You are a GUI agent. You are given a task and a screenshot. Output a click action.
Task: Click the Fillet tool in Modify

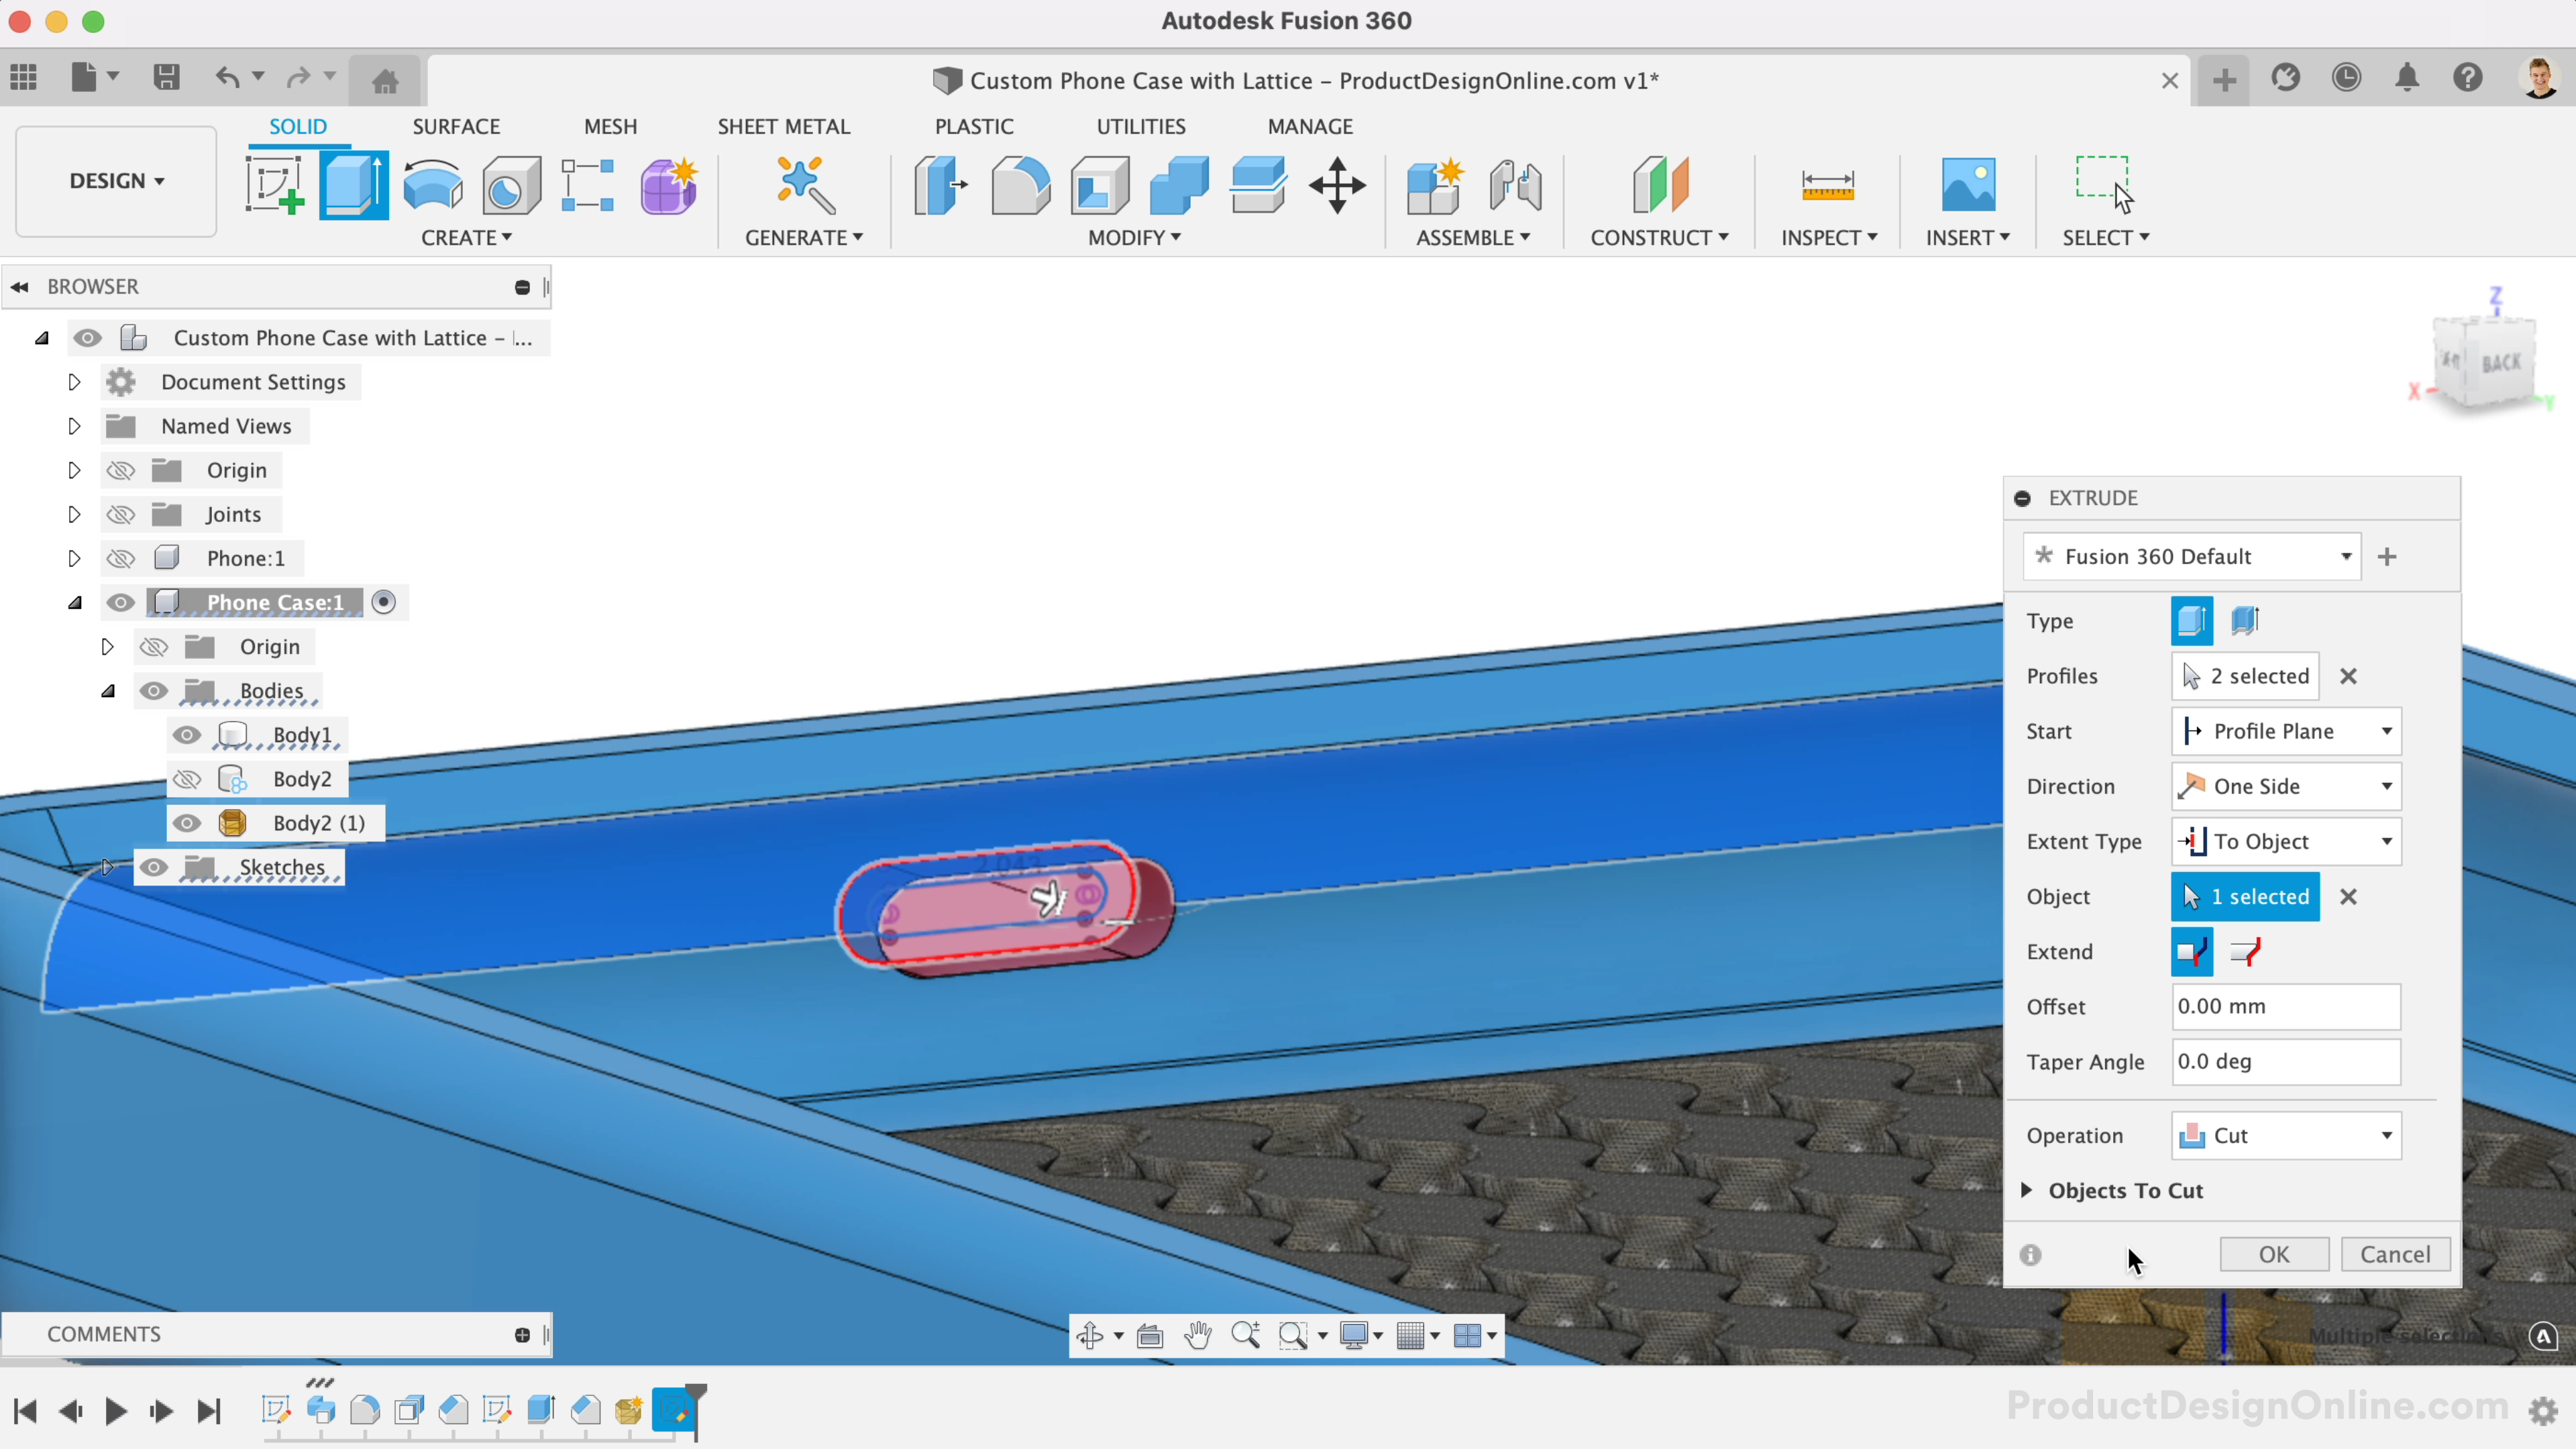click(x=1019, y=185)
